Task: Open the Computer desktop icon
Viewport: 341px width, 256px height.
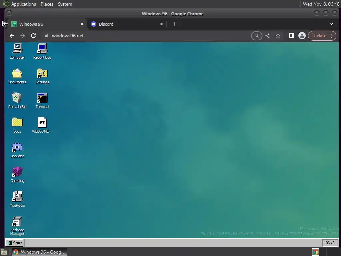Action: pos(17,51)
